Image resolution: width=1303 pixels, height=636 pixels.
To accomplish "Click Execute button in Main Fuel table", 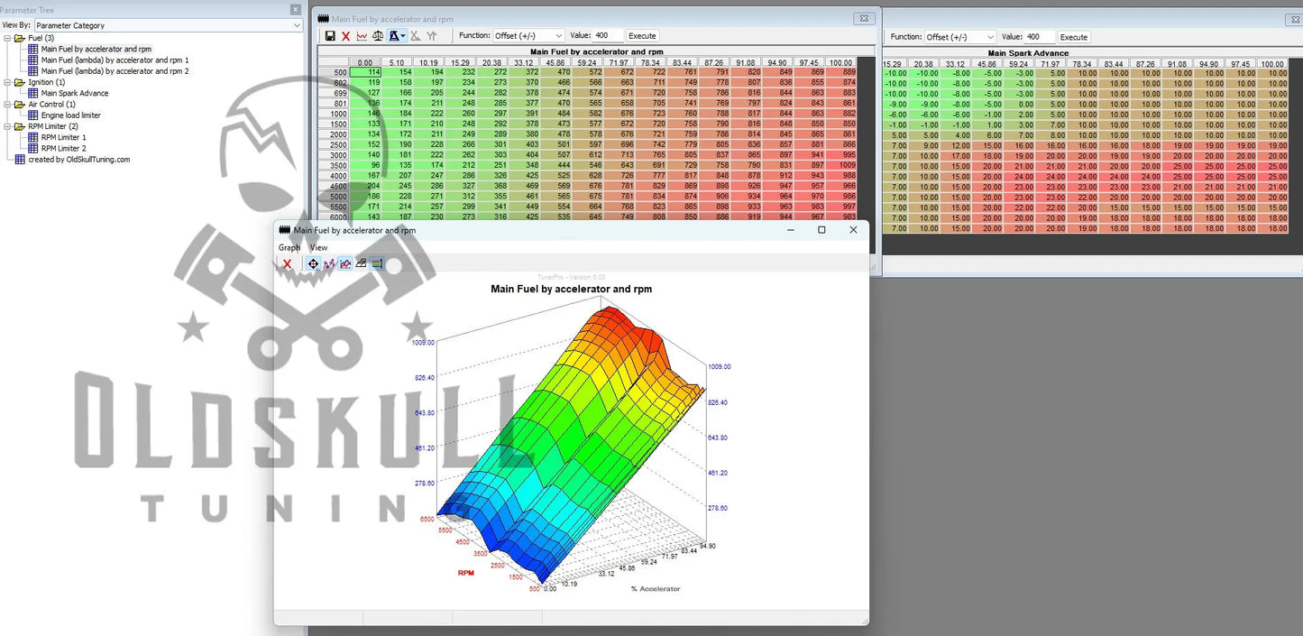I will click(x=642, y=36).
